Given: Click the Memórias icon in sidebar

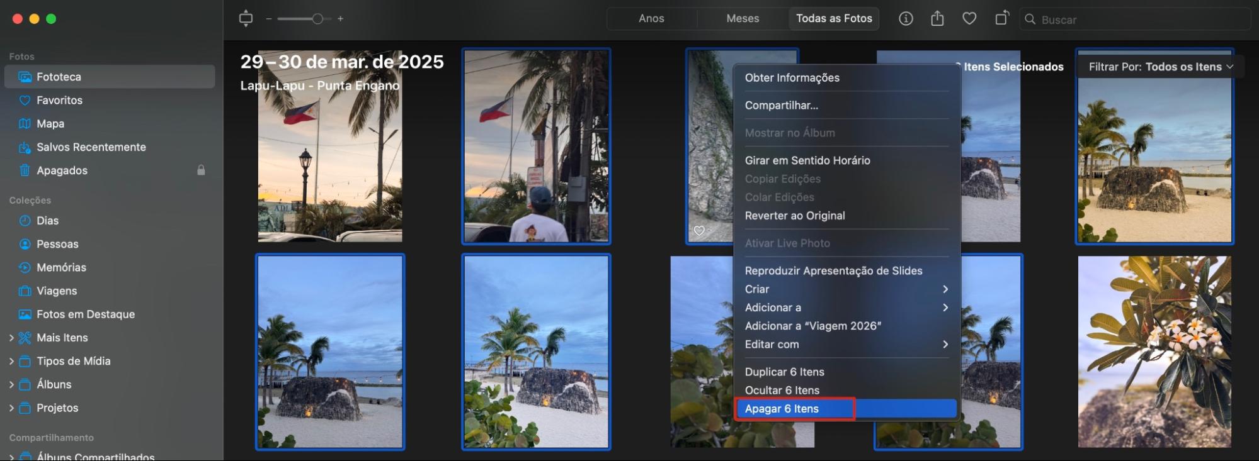Looking at the screenshot, I should pos(25,267).
